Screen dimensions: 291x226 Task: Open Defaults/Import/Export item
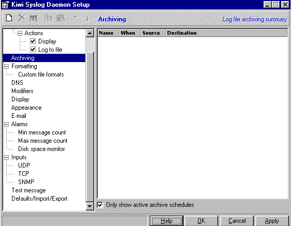(x=39, y=199)
